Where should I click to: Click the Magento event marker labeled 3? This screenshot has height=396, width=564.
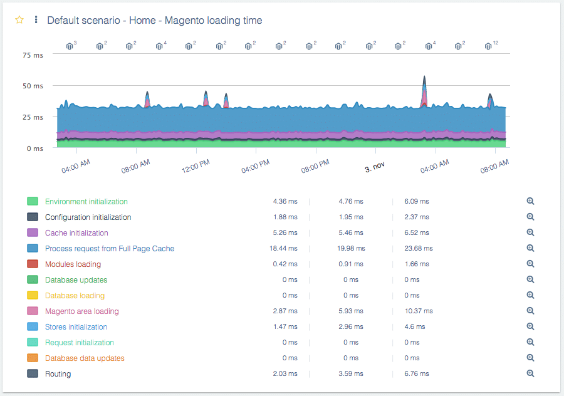[71, 46]
